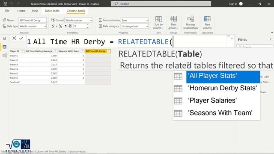The width and height of the screenshot is (274, 154).
Task: Click the 0.389 batting average cell
Action: tap(42, 56)
